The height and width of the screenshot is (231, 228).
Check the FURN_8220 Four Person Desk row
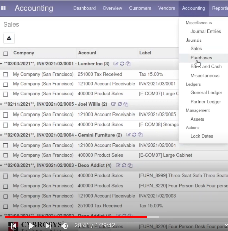pyautogui.click(x=6, y=186)
